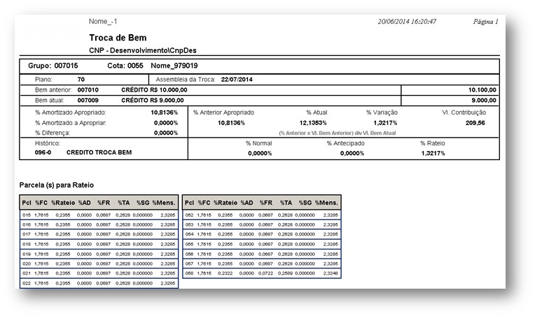Click the row for parcela '052'
The image size is (535, 318).
tap(262, 215)
